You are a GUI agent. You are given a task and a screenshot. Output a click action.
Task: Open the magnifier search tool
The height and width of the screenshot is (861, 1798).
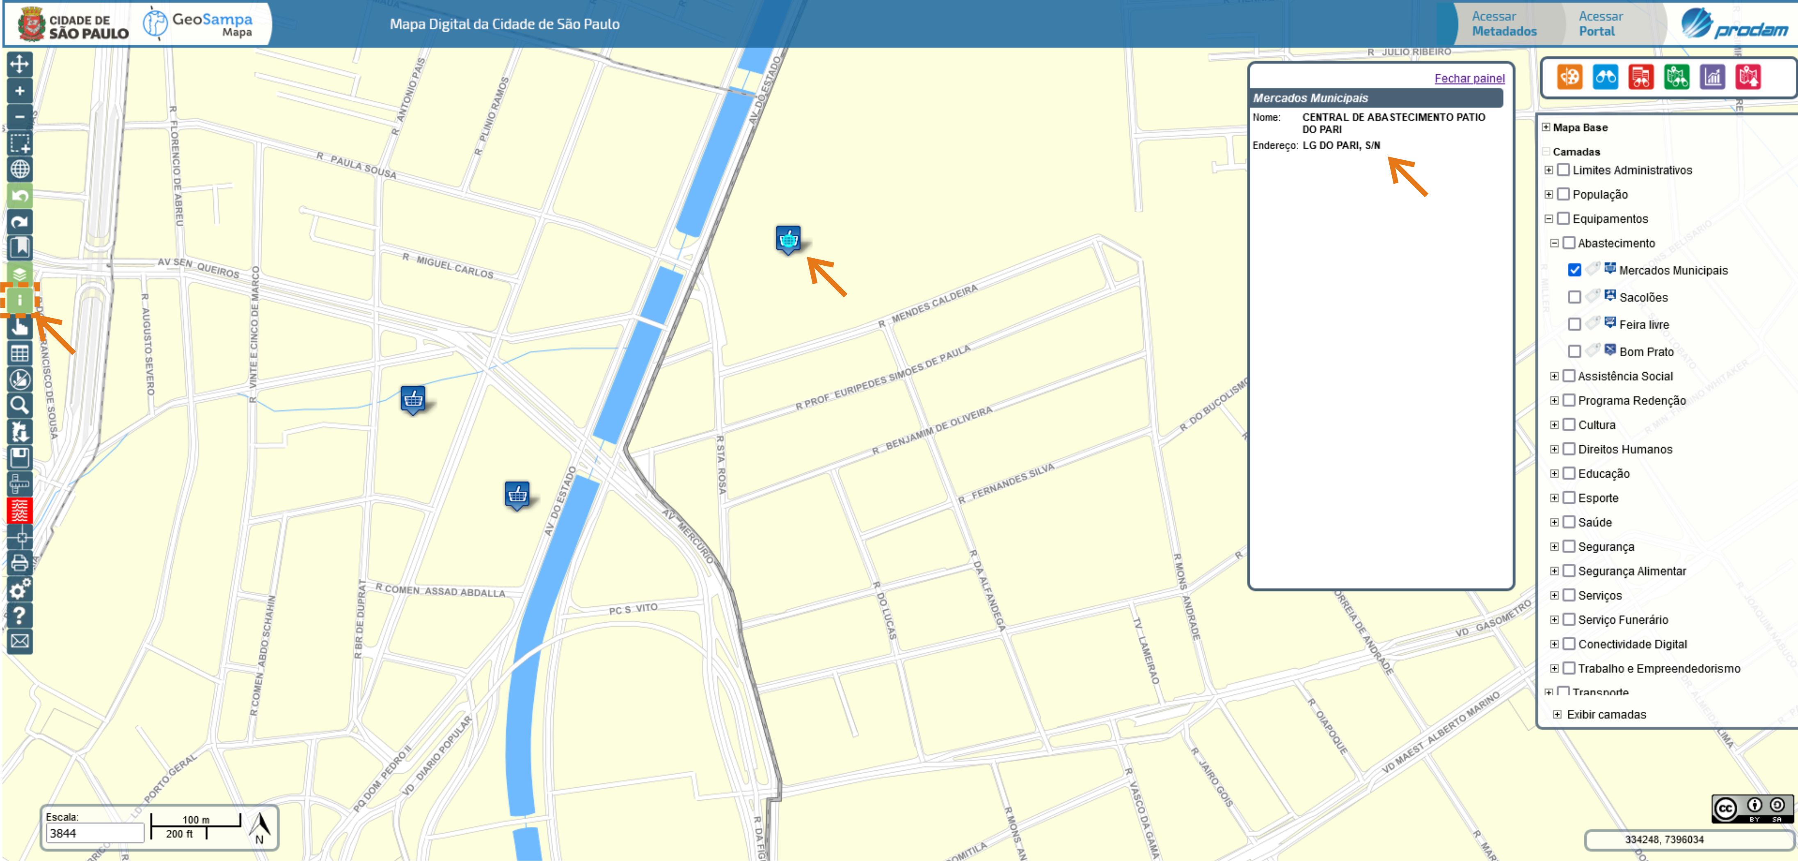pos(20,405)
